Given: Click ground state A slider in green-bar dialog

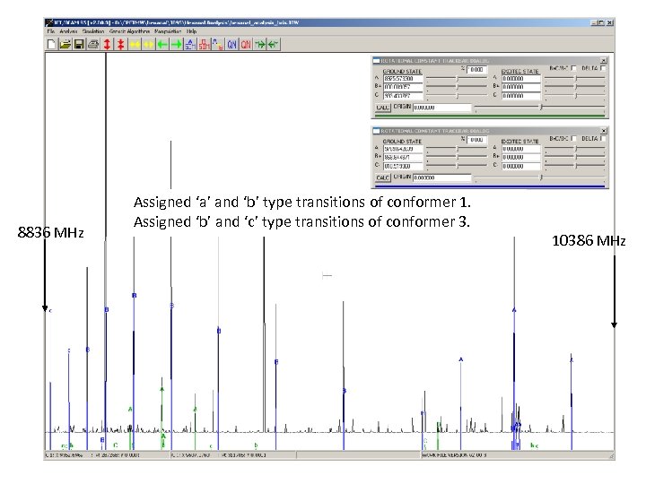Looking at the screenshot, I should pyautogui.click(x=457, y=78).
